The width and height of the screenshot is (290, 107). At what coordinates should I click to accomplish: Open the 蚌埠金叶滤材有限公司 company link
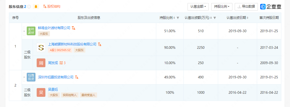coord(54,28)
